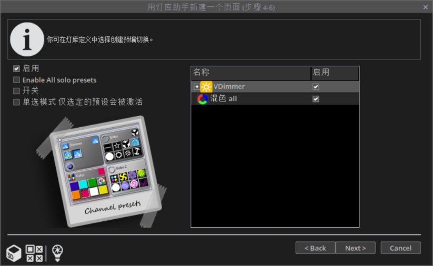Expand the VDimmer tree row
This screenshot has width=433, height=266.
196,87
